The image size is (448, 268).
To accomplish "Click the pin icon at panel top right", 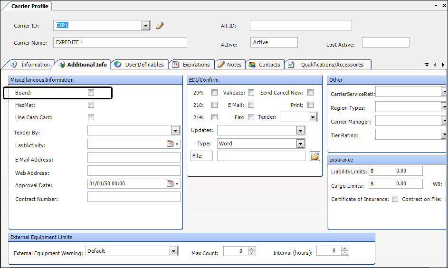I will pos(436,5).
